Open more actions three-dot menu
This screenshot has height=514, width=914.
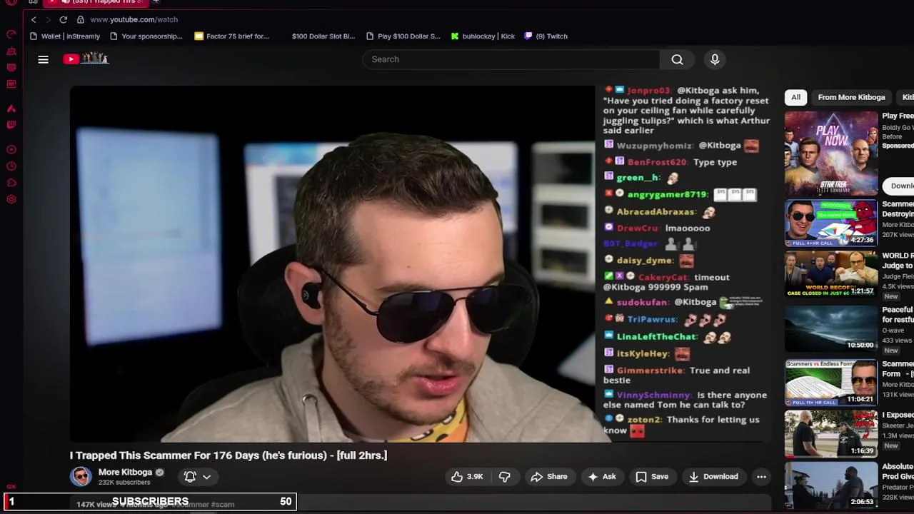[761, 477]
